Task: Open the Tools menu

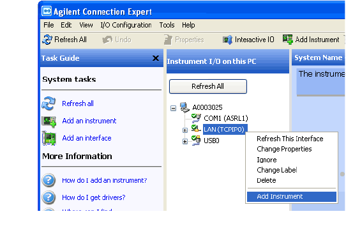Action: click(x=167, y=25)
